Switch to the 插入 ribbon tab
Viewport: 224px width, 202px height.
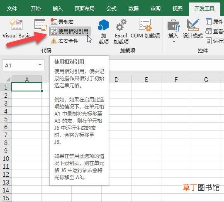57,8
